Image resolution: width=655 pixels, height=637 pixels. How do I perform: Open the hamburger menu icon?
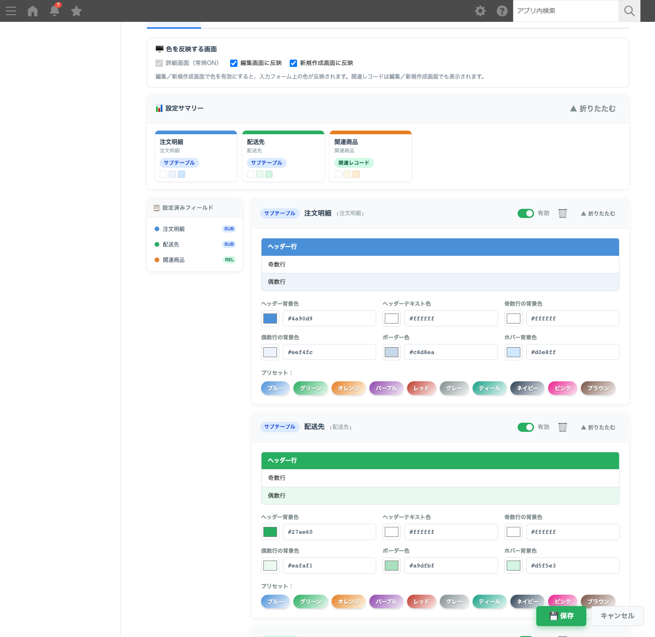point(11,11)
